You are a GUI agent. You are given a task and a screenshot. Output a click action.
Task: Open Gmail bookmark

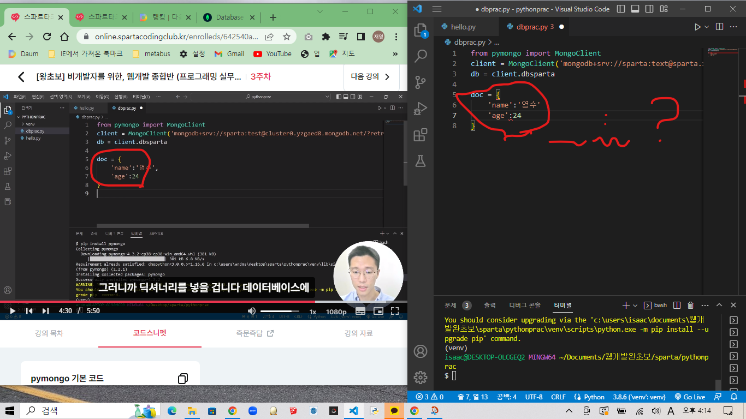(x=229, y=54)
